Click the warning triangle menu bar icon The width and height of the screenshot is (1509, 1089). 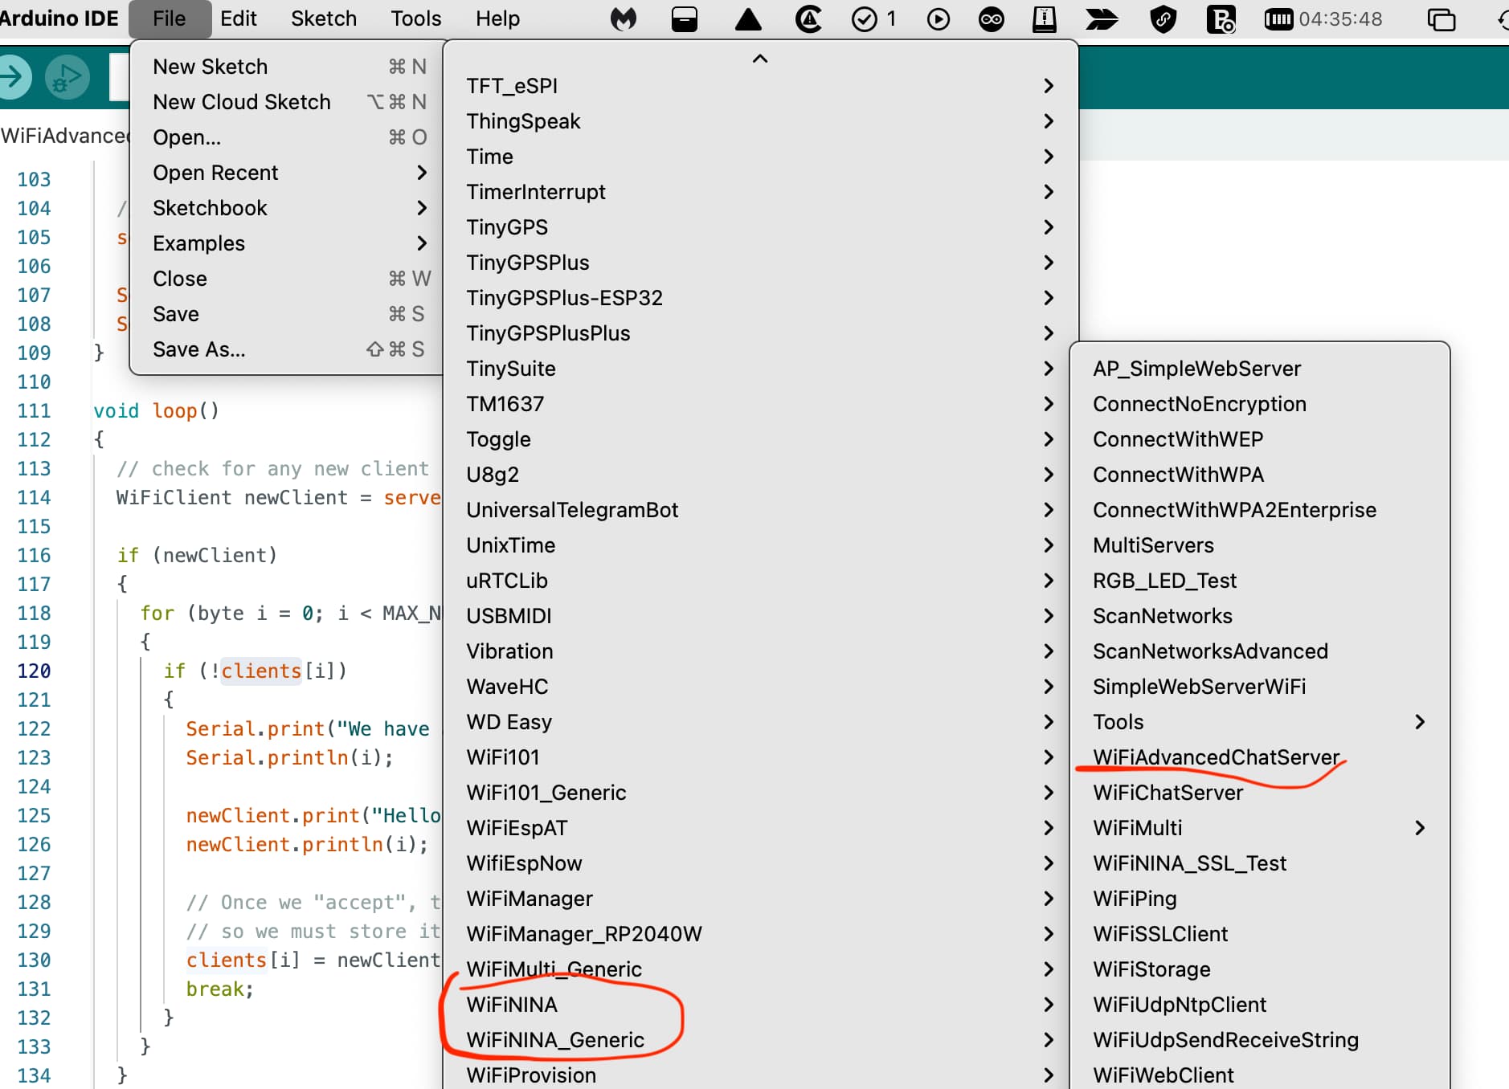(x=748, y=18)
